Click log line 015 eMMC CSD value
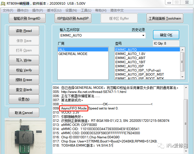 97,133
